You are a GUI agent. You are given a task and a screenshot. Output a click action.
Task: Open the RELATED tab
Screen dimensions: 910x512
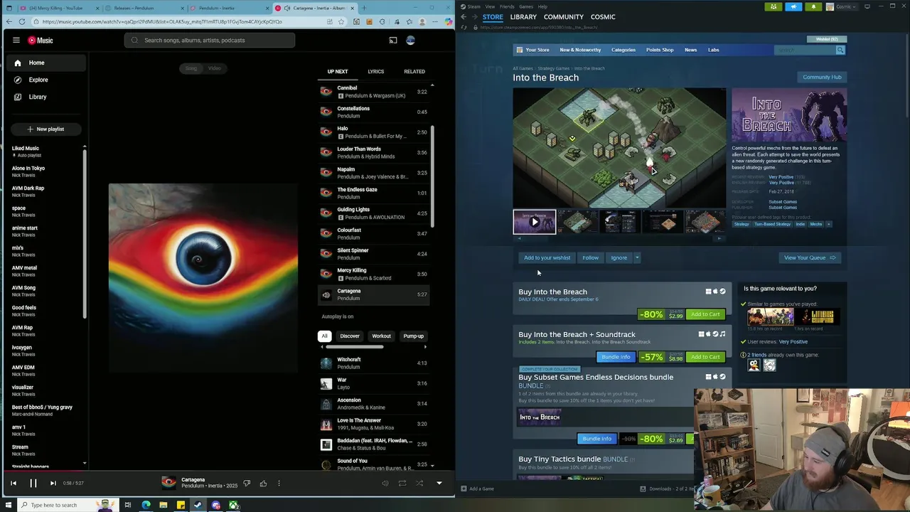tap(414, 71)
